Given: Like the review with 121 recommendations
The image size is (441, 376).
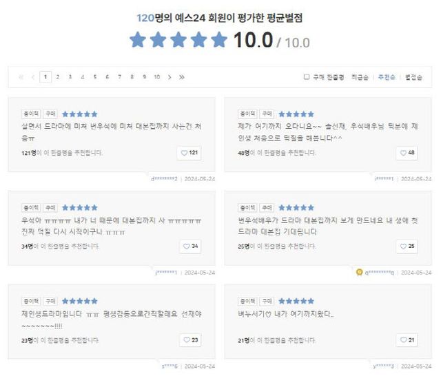Looking at the screenshot, I should point(189,153).
